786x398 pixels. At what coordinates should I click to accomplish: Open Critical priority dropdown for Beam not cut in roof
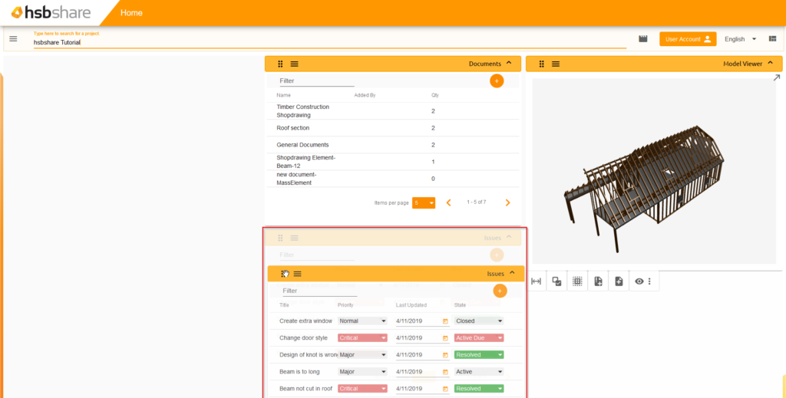(x=362, y=389)
